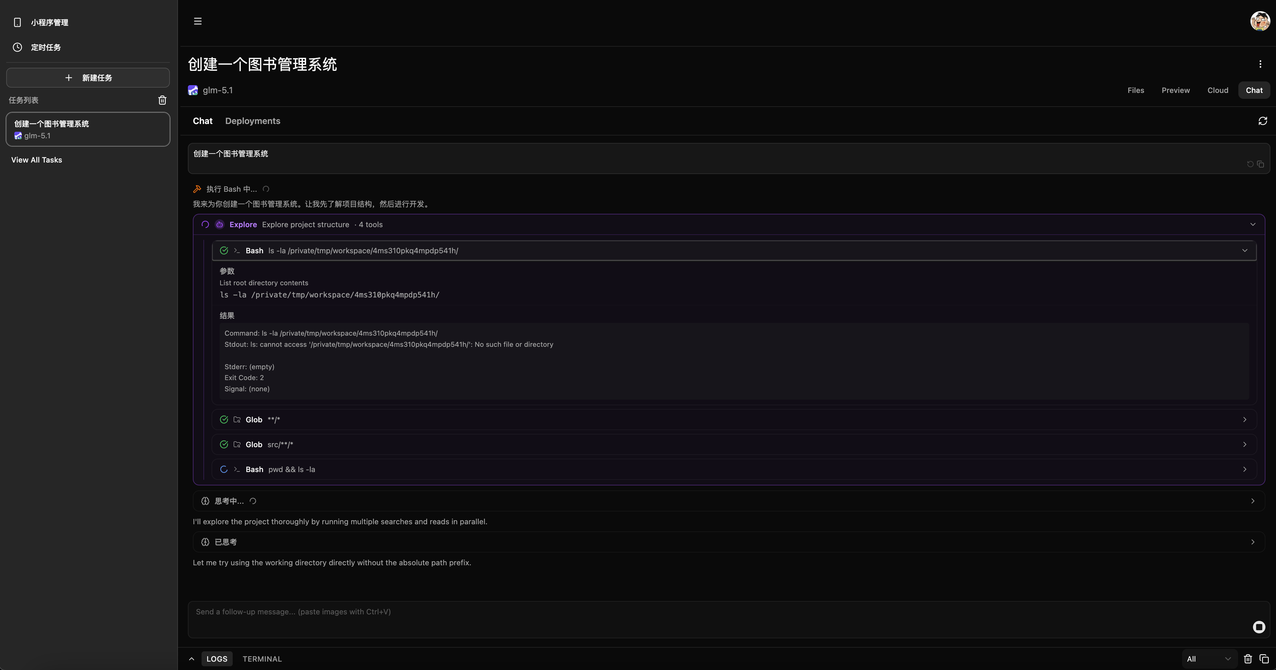Click the green check on Glob **/*
The width and height of the screenshot is (1276, 670).
pos(224,420)
